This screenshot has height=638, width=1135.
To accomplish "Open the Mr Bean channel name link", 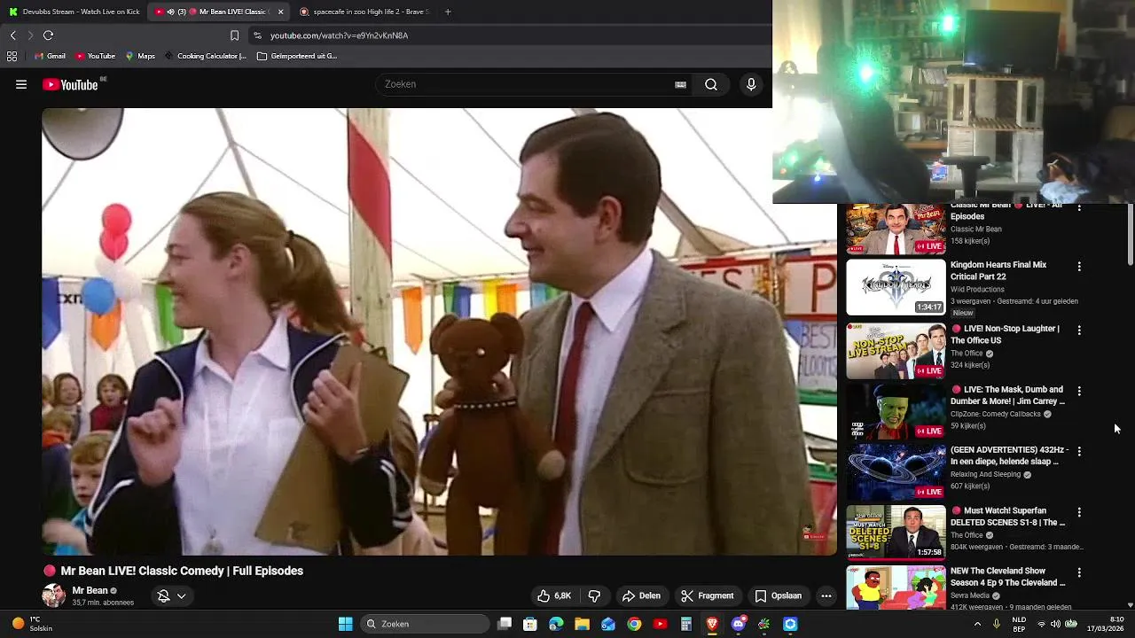I will (90, 590).
